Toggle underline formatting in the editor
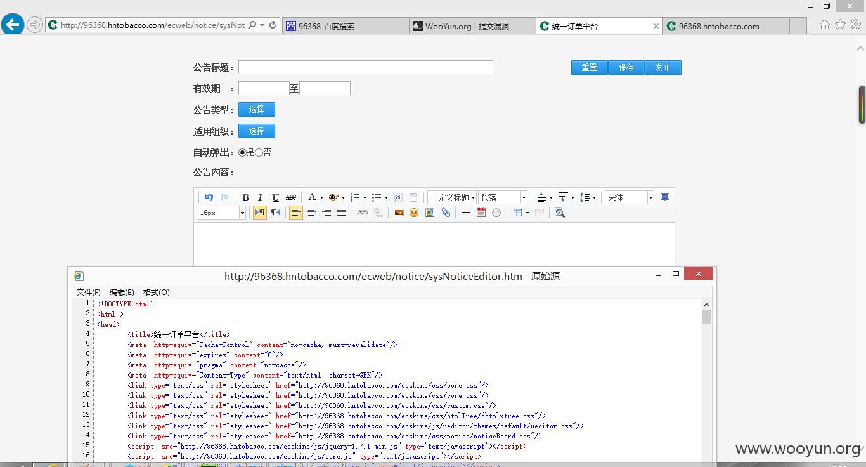Screen dimensions: 866x467 pyautogui.click(x=275, y=197)
